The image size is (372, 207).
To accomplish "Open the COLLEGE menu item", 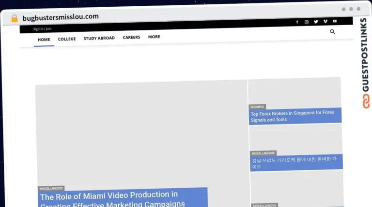I will pyautogui.click(x=67, y=39).
